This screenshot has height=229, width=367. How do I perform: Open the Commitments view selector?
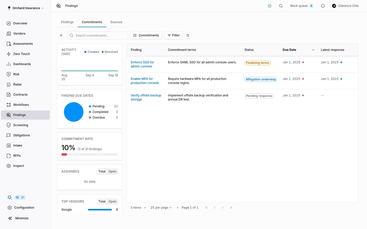point(146,35)
